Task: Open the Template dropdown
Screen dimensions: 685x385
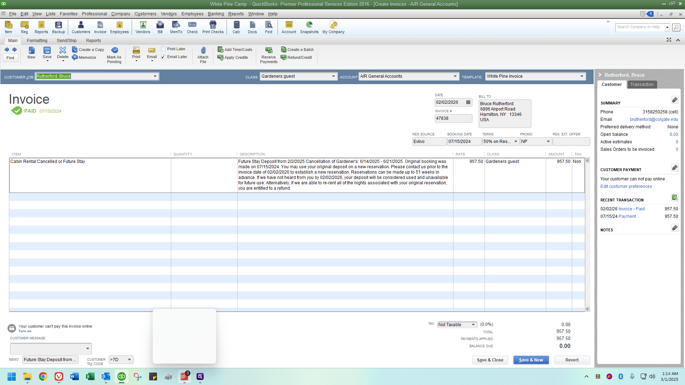Action: (582, 76)
